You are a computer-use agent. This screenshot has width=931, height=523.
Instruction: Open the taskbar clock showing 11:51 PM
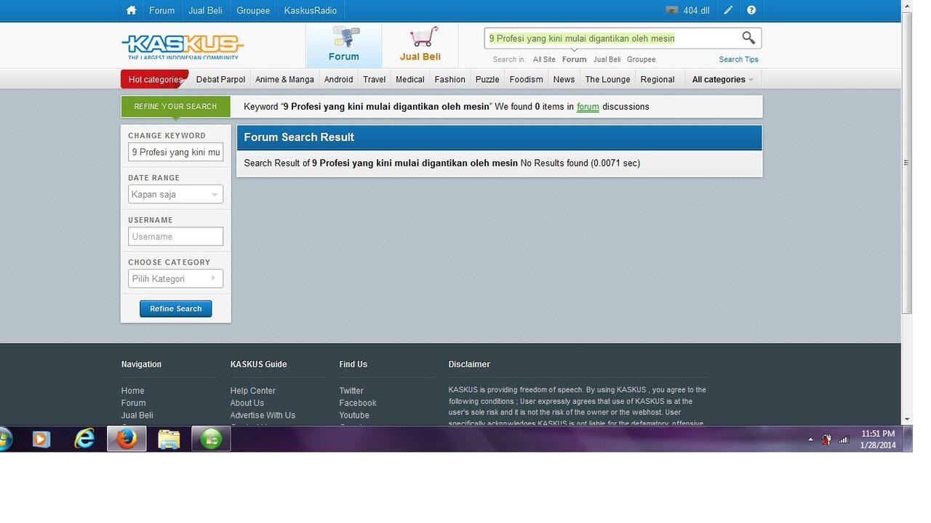coord(878,439)
